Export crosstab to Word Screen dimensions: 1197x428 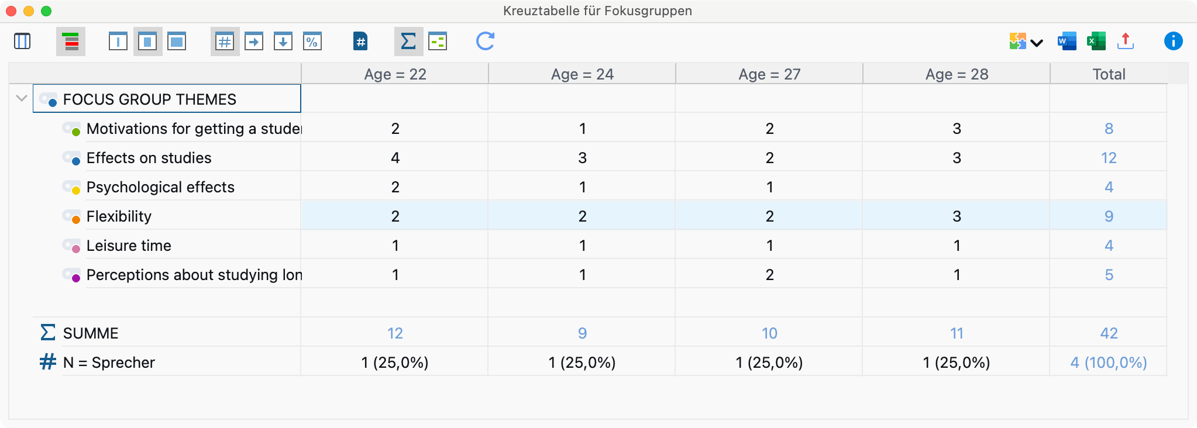click(x=1067, y=42)
